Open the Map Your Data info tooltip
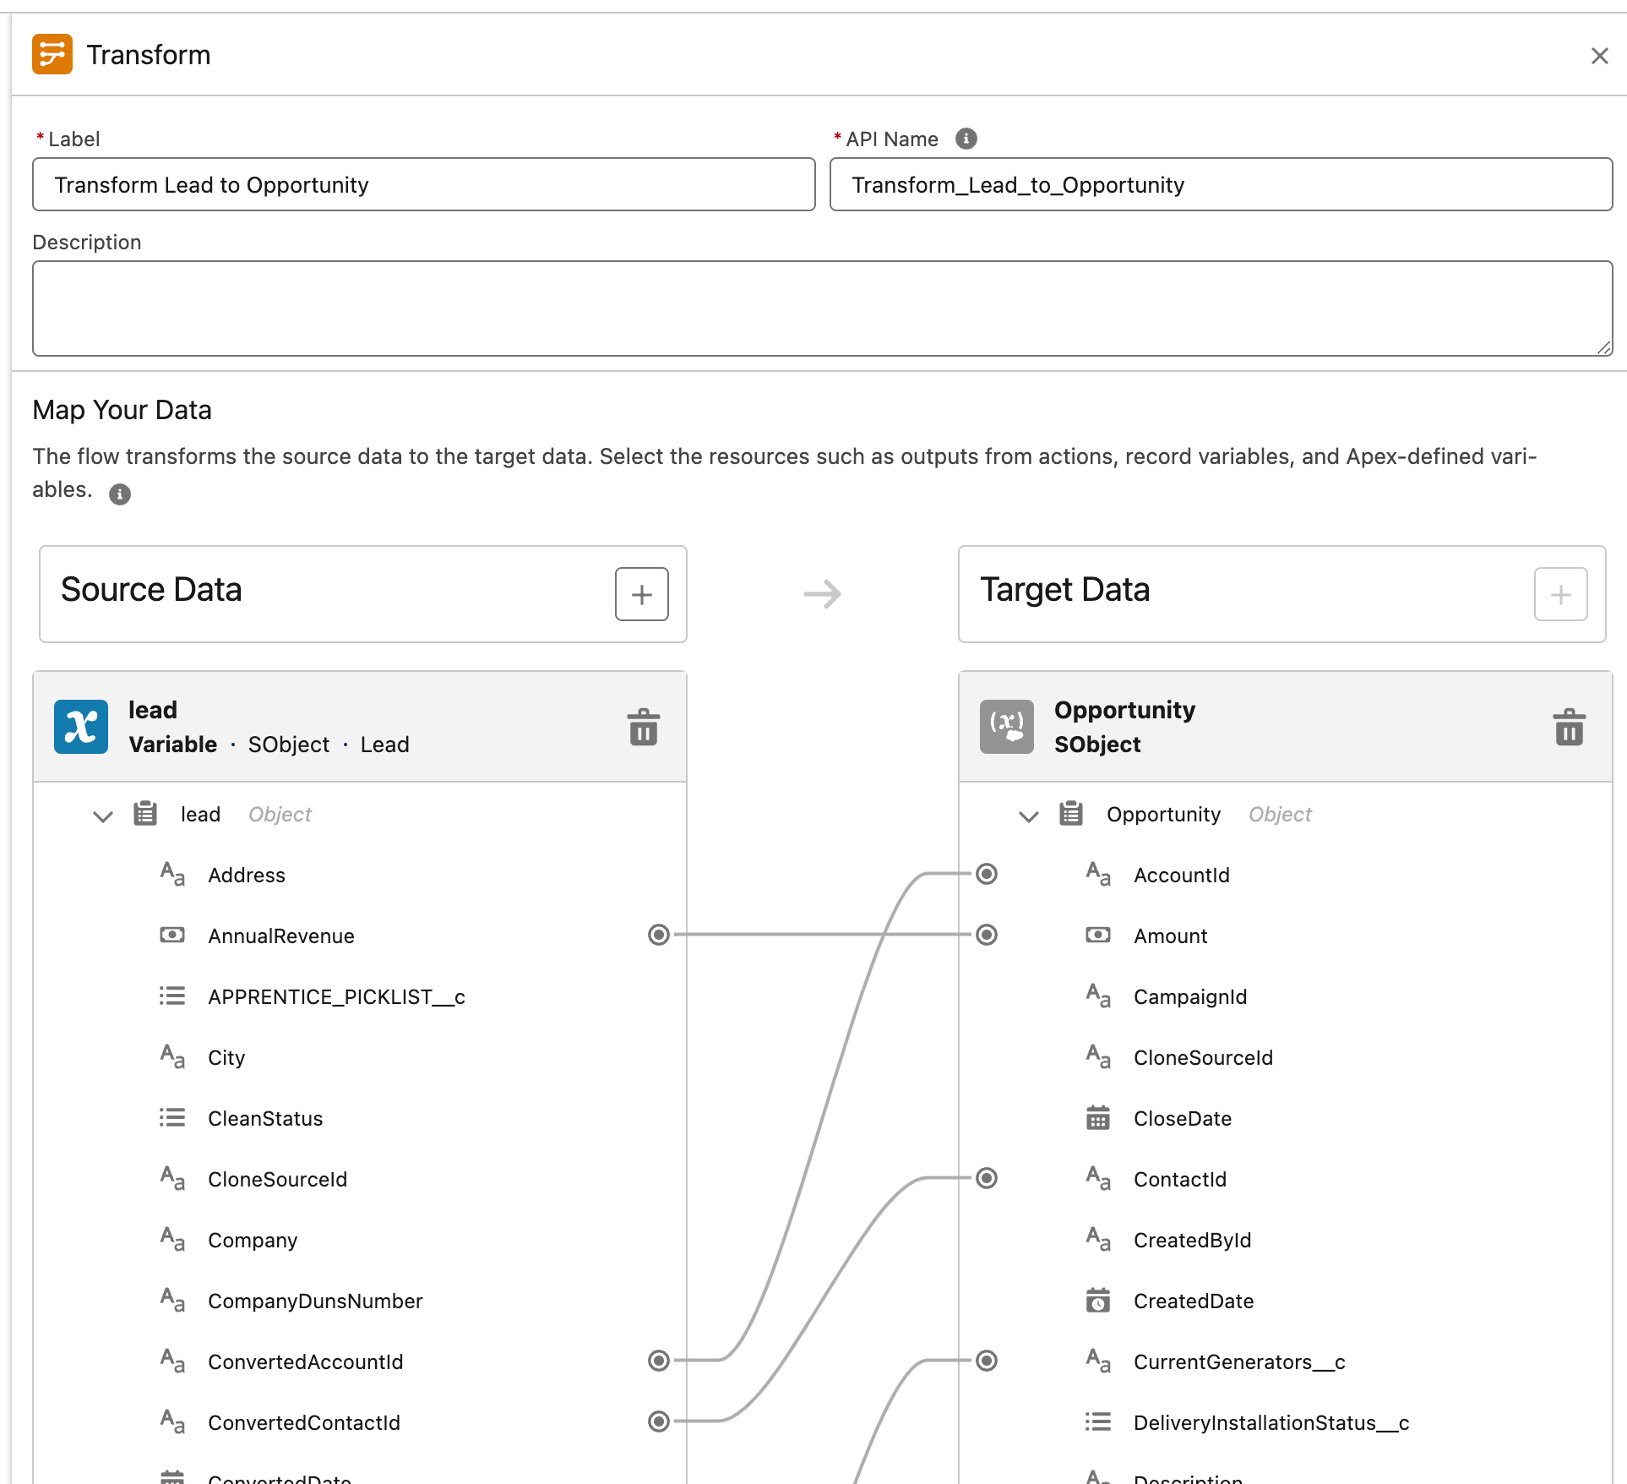 [x=120, y=494]
